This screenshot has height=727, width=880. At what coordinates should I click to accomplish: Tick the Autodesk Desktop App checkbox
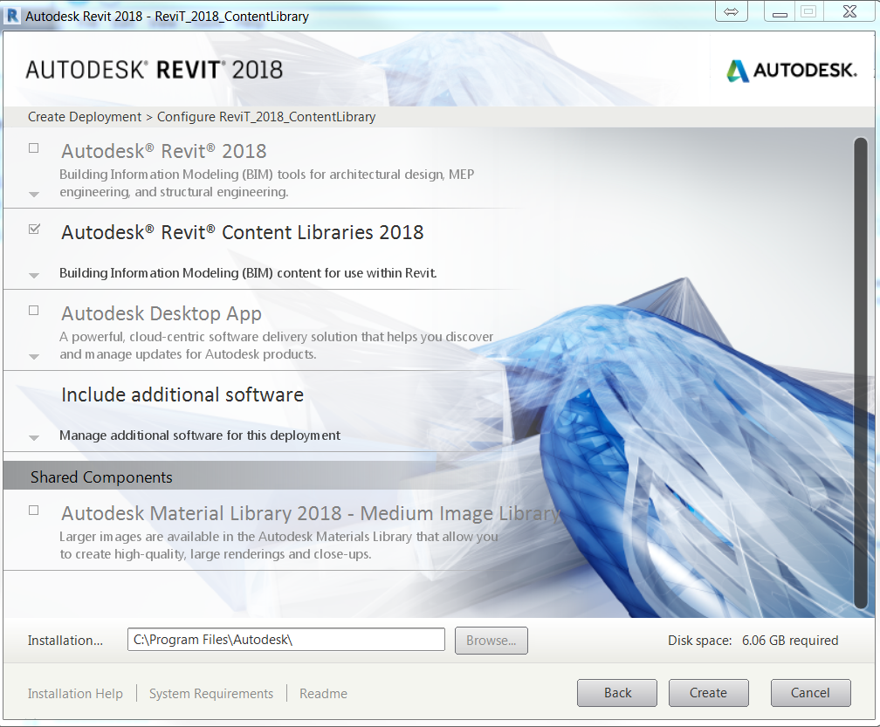coord(34,310)
